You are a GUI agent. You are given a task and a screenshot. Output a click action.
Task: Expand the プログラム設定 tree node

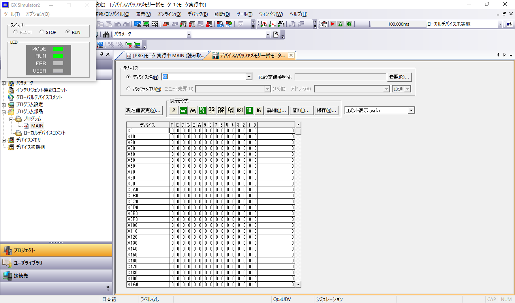click(4, 105)
